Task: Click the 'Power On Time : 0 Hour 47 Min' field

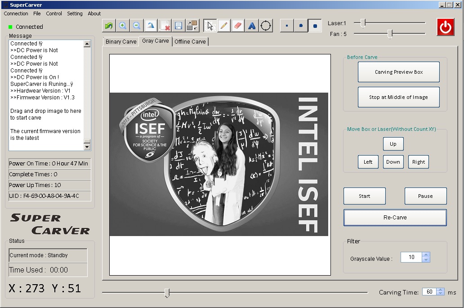Action: point(49,164)
